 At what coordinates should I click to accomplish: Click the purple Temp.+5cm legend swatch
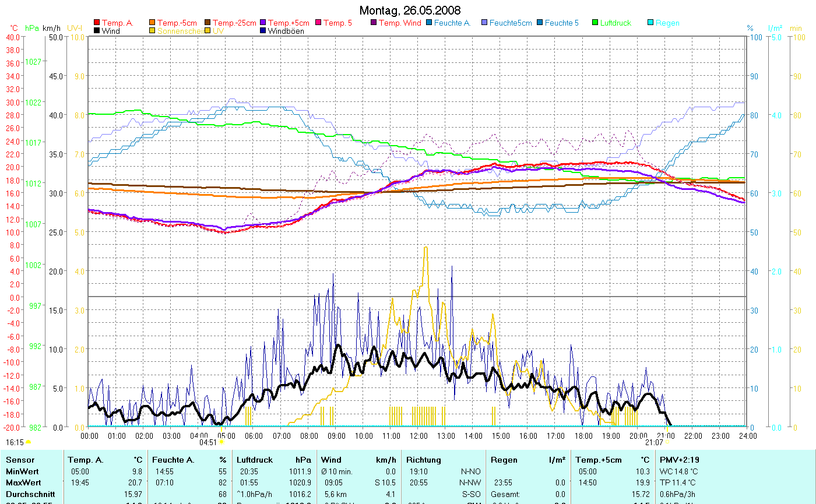tap(263, 23)
